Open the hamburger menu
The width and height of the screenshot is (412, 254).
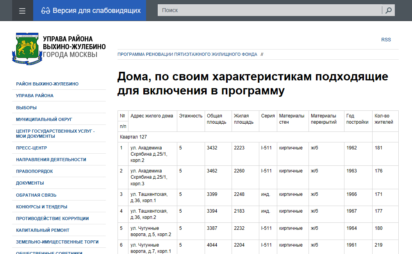(x=22, y=11)
